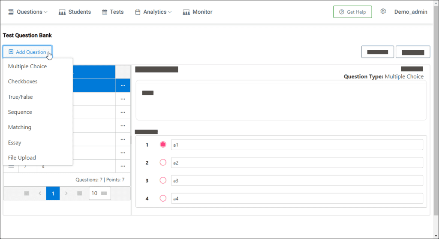The height and width of the screenshot is (239, 439).
Task: Click the Monitor icon in the navbar
Action: click(x=186, y=12)
